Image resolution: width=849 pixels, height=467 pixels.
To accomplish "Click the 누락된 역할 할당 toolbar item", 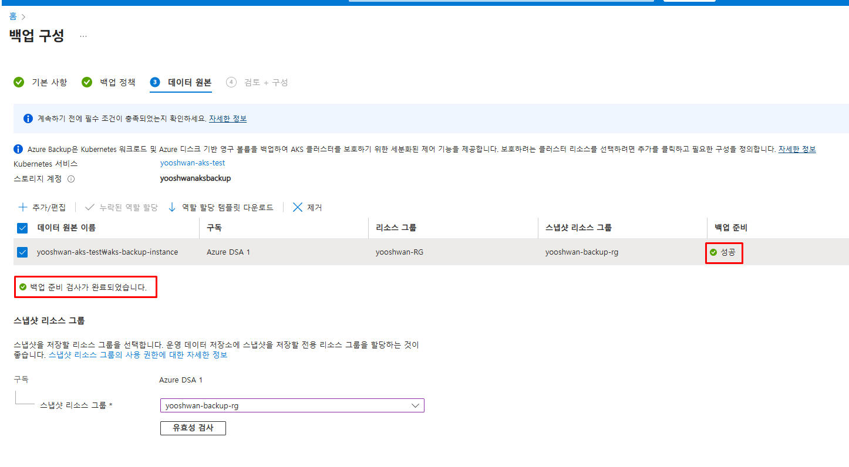I will (x=122, y=208).
